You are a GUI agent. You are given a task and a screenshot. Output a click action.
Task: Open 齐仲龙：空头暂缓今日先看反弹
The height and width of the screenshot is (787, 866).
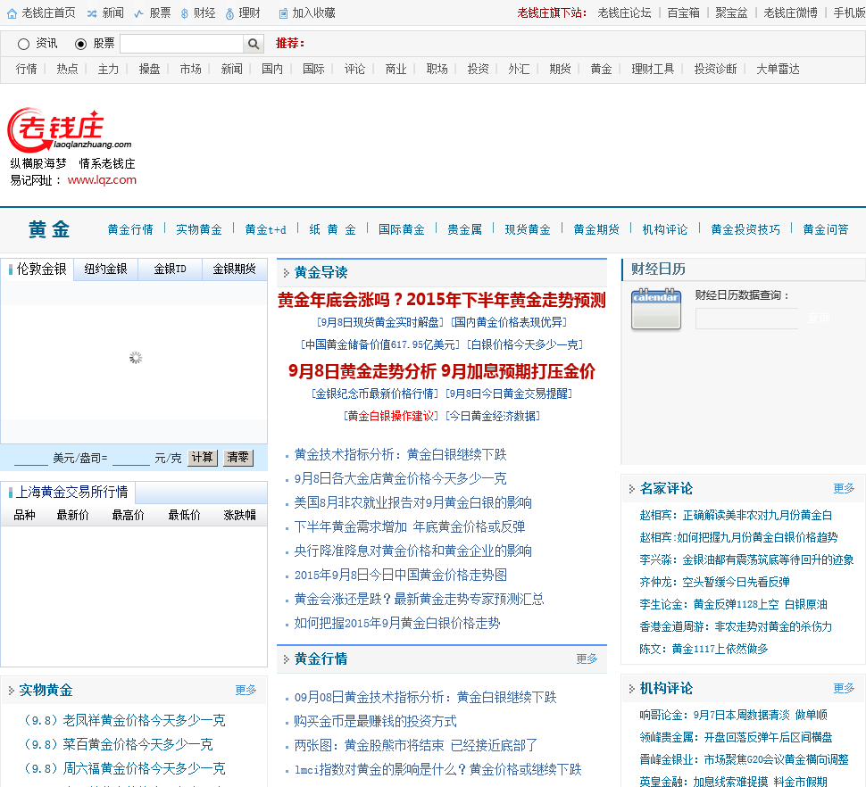pyautogui.click(x=714, y=583)
